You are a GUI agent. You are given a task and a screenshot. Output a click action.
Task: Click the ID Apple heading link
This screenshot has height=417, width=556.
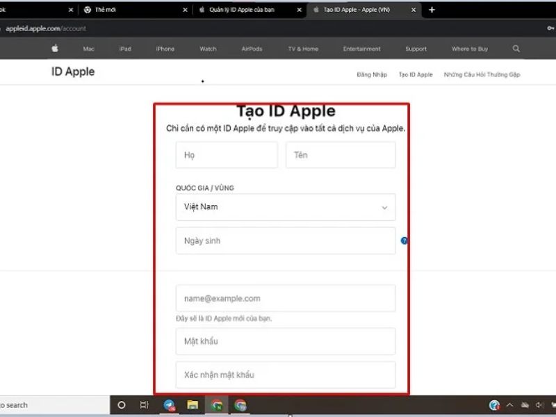pyautogui.click(x=73, y=72)
